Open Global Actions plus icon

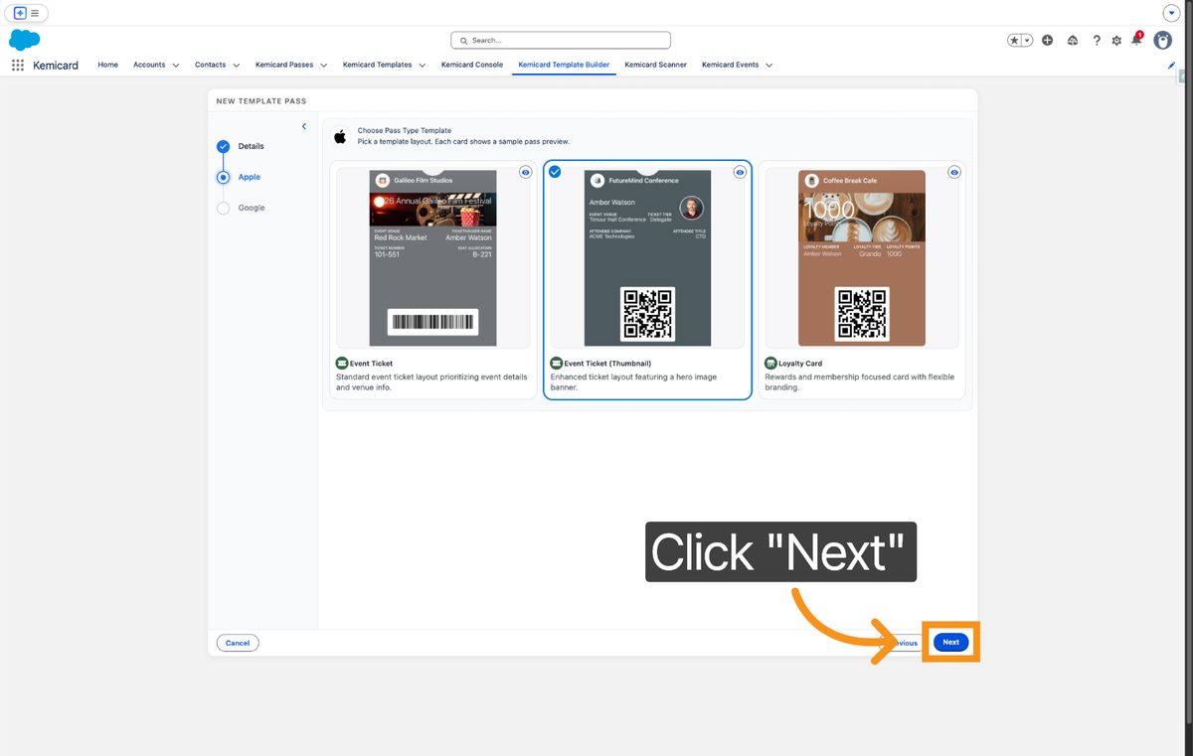pos(1048,40)
